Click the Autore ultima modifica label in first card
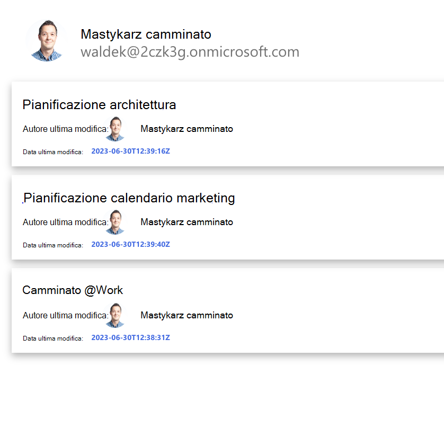This screenshot has height=428, width=444. coord(64,129)
